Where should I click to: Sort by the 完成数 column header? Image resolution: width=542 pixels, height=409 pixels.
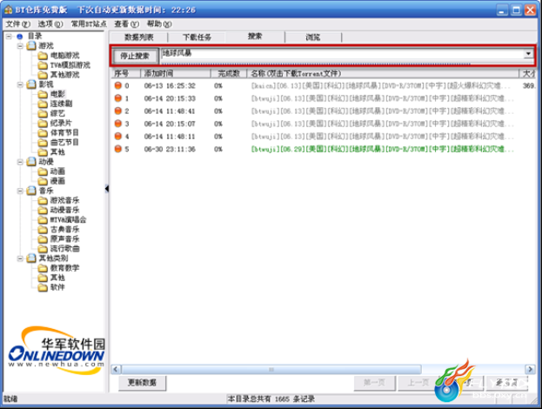point(229,74)
